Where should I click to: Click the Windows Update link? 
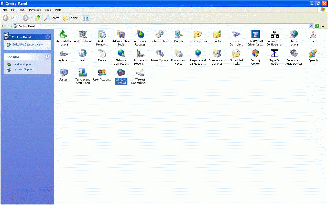tap(23, 64)
